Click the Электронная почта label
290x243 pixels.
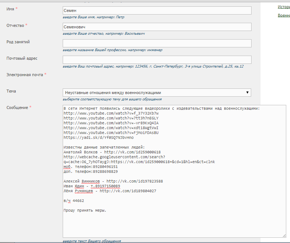point(25,75)
